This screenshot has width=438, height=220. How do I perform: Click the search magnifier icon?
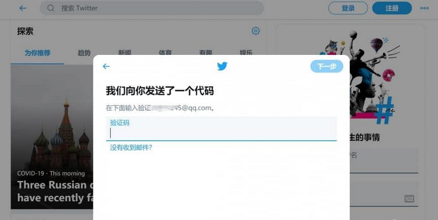click(x=51, y=8)
